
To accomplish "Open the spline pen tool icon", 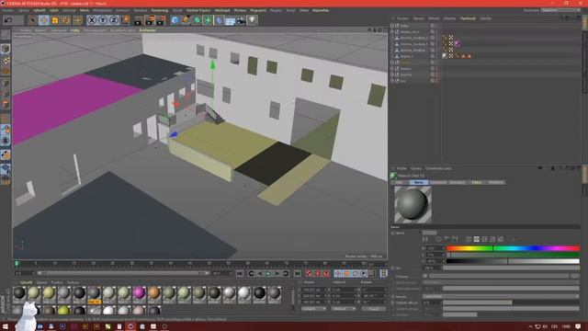I will [186, 20].
